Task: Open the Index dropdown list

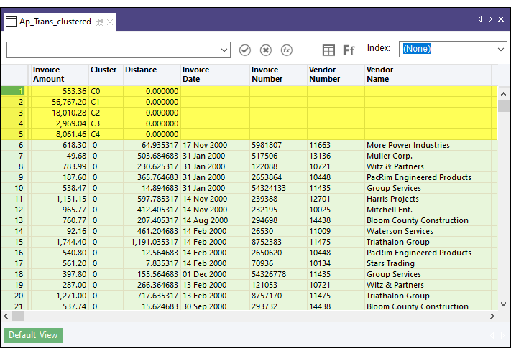Action: click(x=500, y=49)
